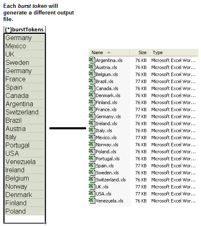Image resolution: width=201 pixels, height=226 pixels.
Task: Sort files by the Type column header
Action: [174, 52]
